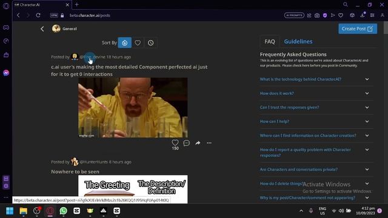Open comments on the 150-likes post
Screen dimensions: 388x218
186,143
